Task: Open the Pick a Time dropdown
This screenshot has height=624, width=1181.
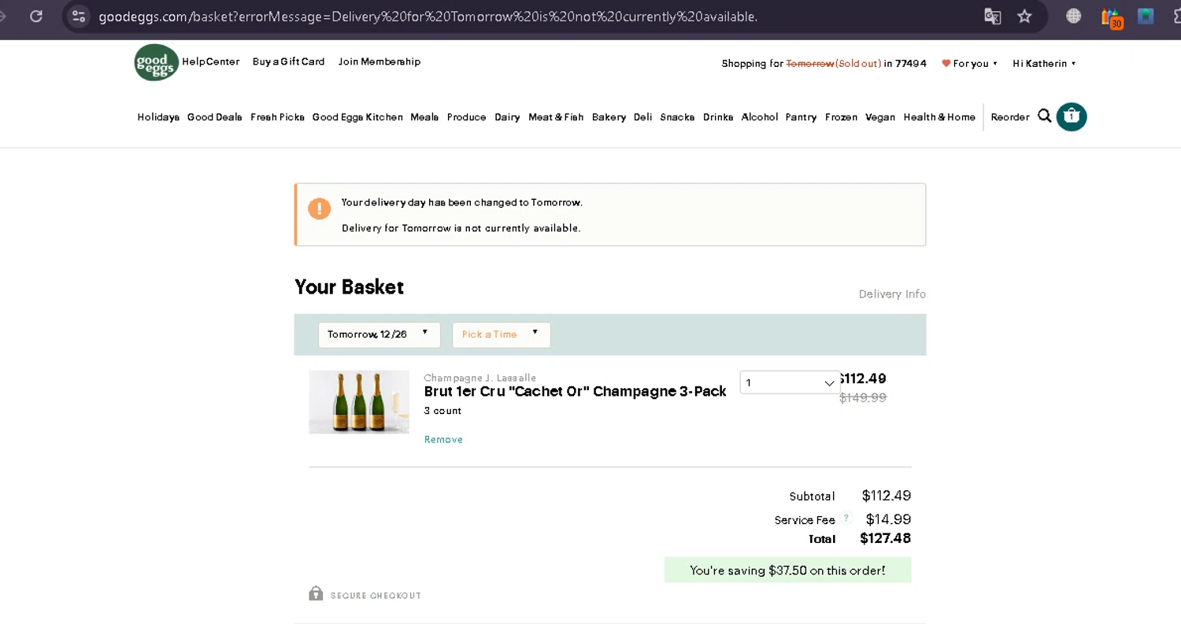Action: click(x=501, y=334)
